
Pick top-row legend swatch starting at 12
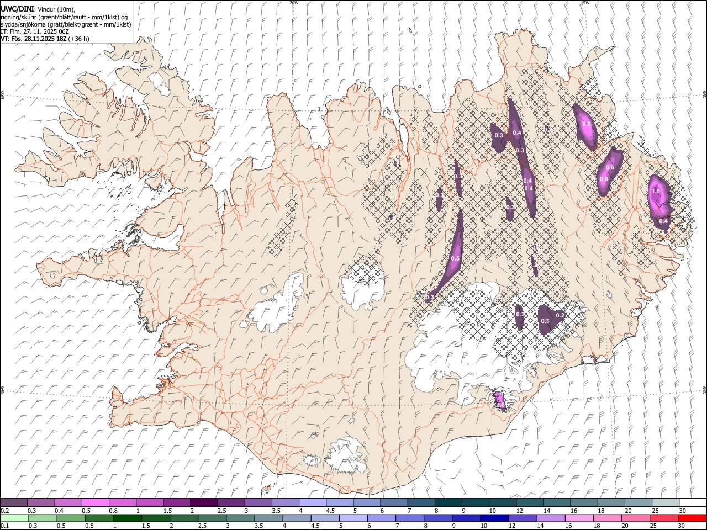point(530,503)
